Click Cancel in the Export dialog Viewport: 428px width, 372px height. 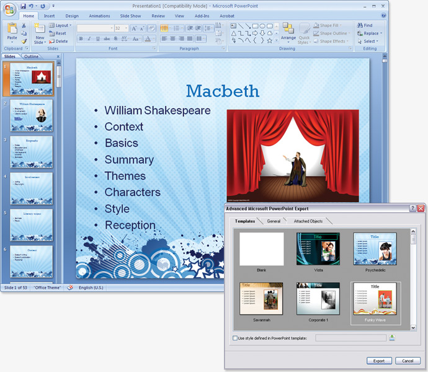point(408,361)
